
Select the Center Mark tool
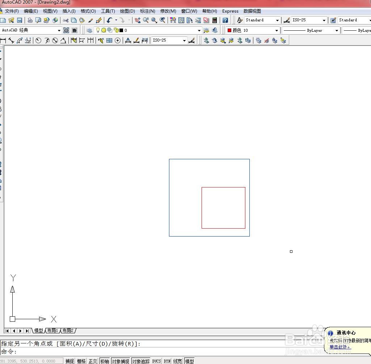[118, 40]
